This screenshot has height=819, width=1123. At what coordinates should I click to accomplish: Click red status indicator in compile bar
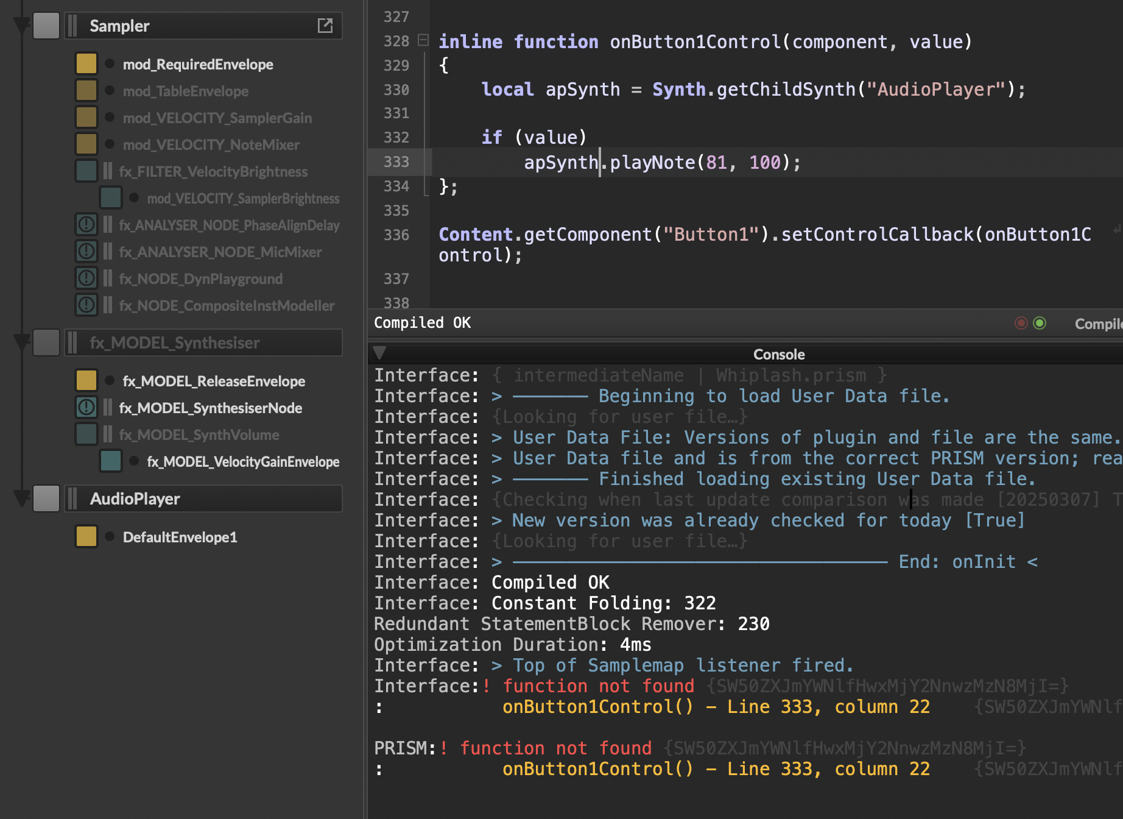click(1021, 323)
